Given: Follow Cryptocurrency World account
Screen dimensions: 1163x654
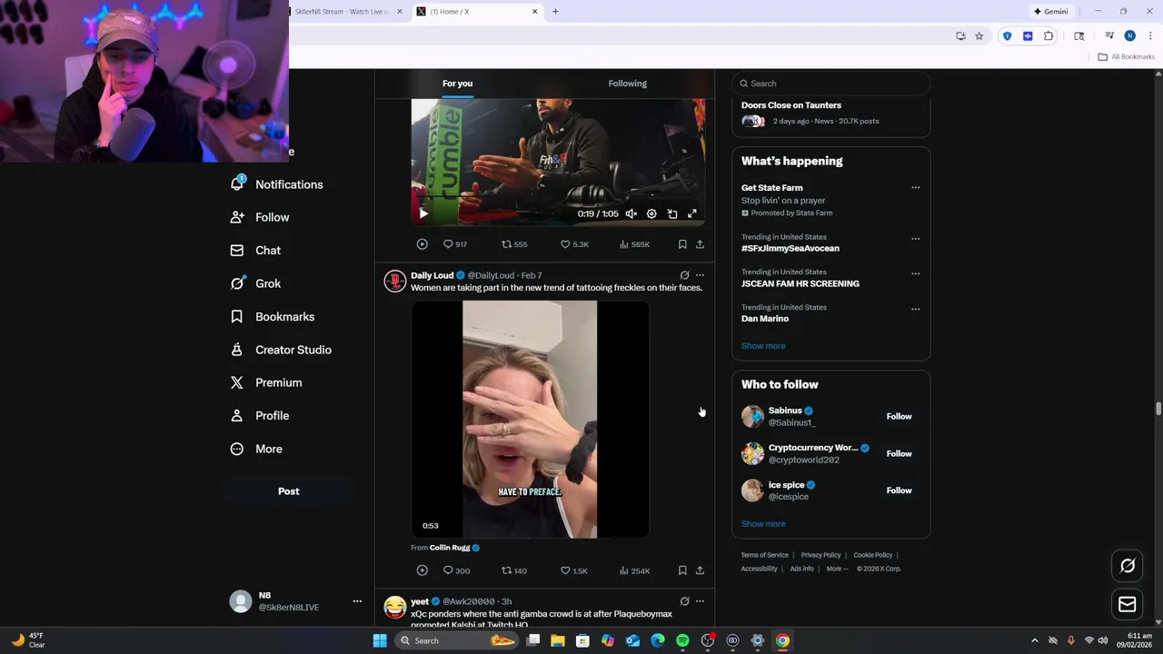Looking at the screenshot, I should tap(899, 453).
